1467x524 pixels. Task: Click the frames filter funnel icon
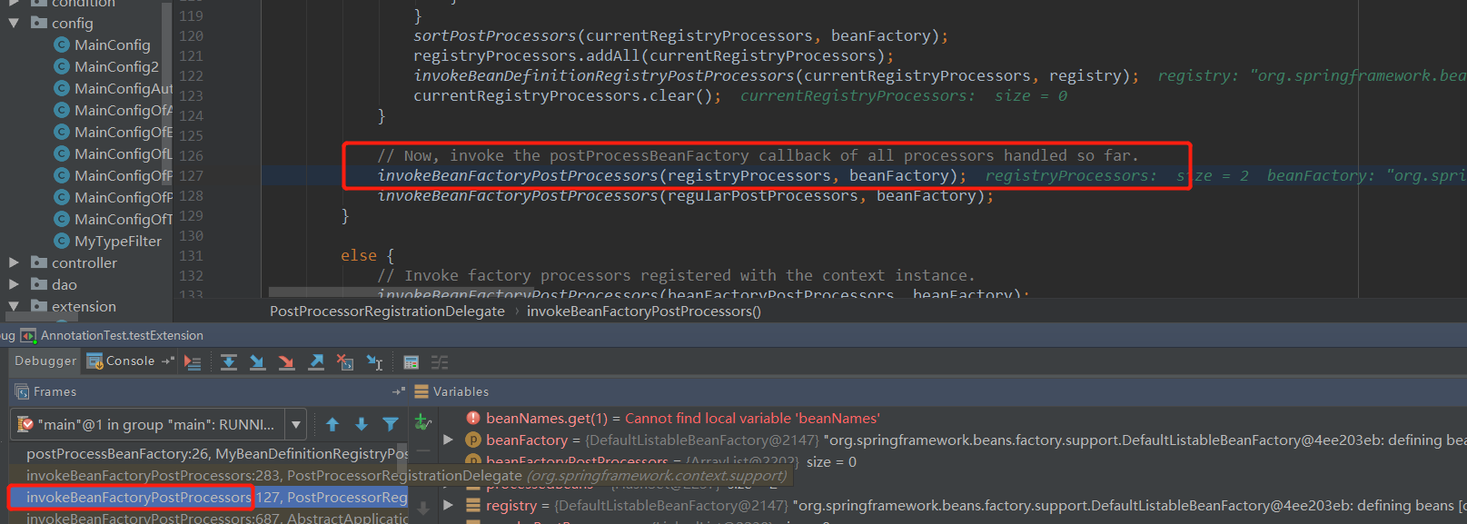point(391,424)
